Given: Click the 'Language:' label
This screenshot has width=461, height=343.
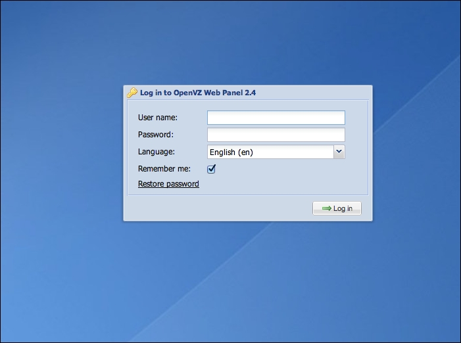Looking at the screenshot, I should point(157,152).
